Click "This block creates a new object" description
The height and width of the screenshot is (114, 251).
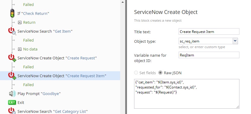click(x=158, y=20)
